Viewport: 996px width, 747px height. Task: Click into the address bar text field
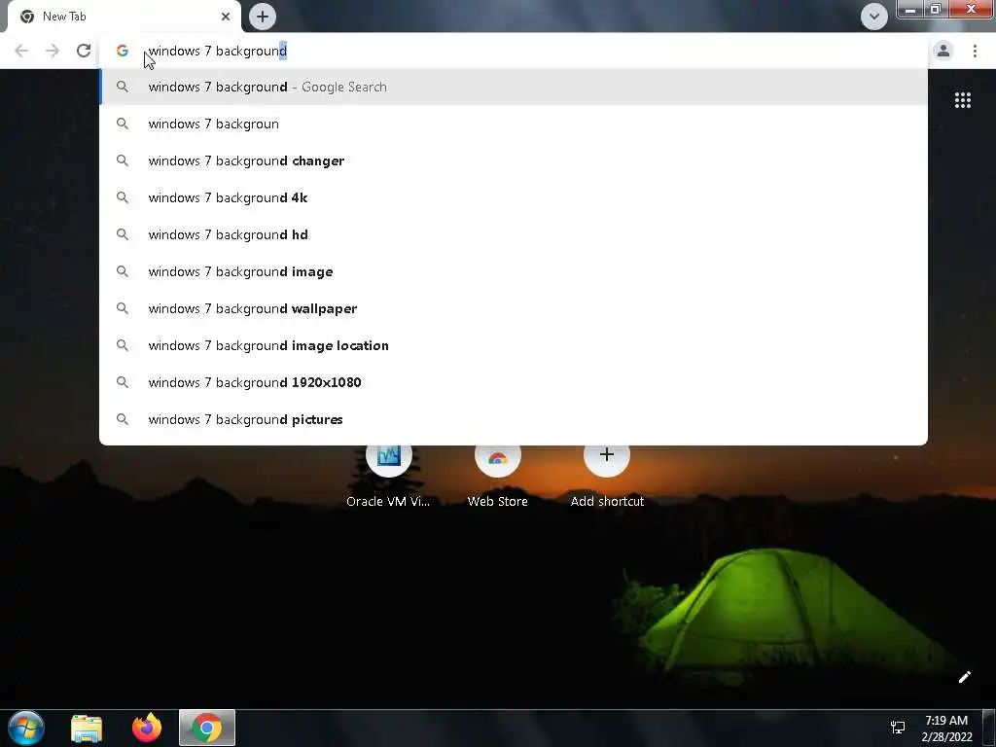[x=514, y=51]
